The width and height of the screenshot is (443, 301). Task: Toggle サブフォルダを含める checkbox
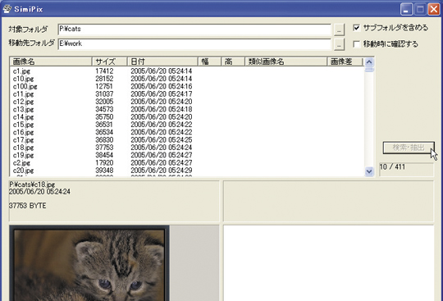(356, 28)
